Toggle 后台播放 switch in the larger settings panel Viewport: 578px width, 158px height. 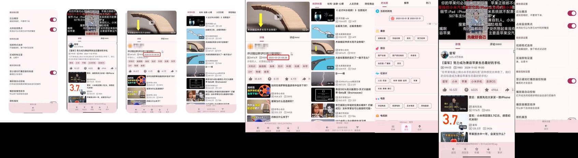pos(572,13)
